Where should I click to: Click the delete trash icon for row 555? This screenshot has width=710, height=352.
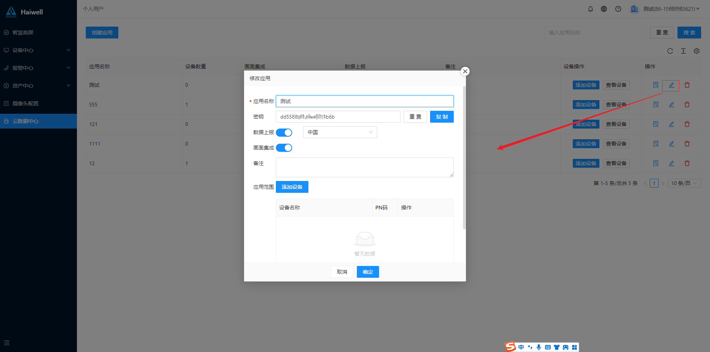(687, 105)
